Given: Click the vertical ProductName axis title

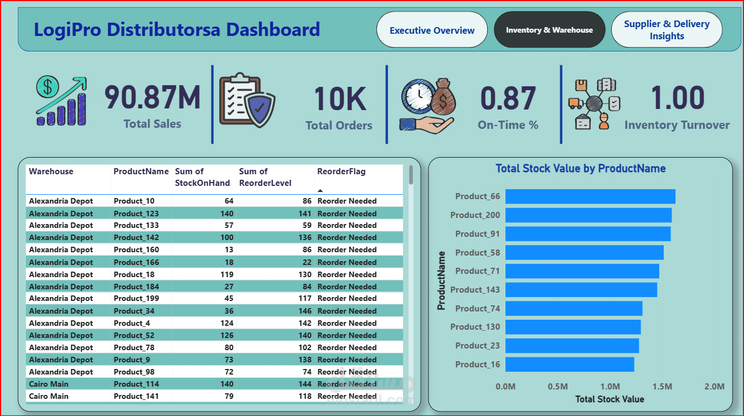Looking at the screenshot, I should pos(442,280).
